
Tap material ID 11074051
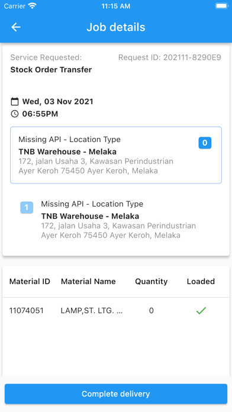pos(26,311)
